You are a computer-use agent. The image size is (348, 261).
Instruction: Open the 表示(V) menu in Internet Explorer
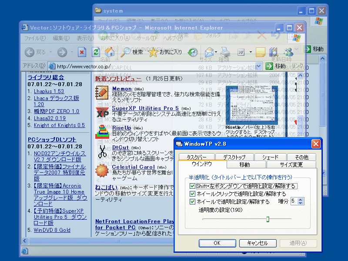pyautogui.click(x=85, y=38)
